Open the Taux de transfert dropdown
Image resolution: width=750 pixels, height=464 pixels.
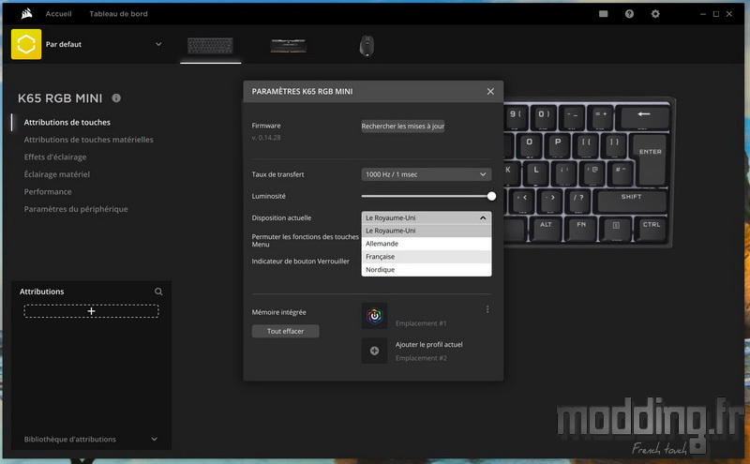(427, 174)
